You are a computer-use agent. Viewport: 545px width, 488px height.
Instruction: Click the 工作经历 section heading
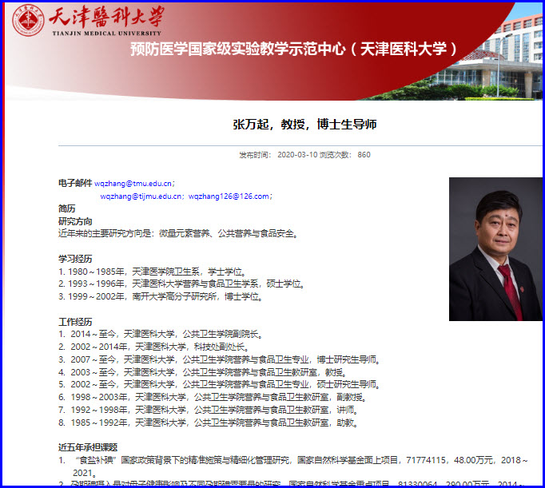click(x=75, y=322)
